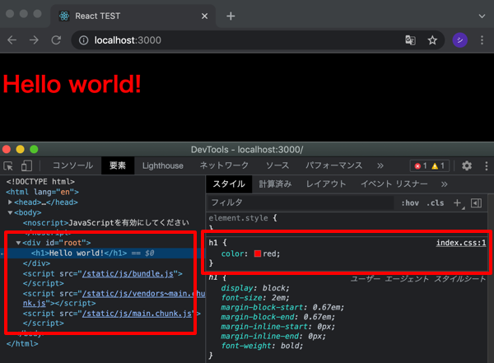Select the html lang="en" node
Image resolution: width=494 pixels, height=363 pixels.
[x=42, y=192]
